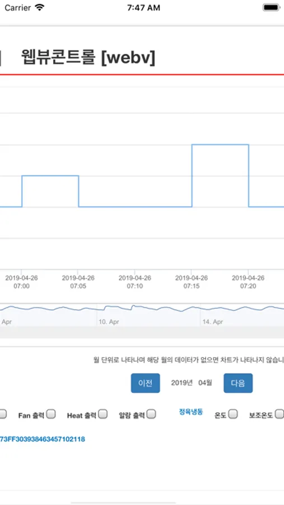Enable the Heat 출력 checkbox
Image resolution: width=284 pixels, height=505 pixels.
coord(103,414)
